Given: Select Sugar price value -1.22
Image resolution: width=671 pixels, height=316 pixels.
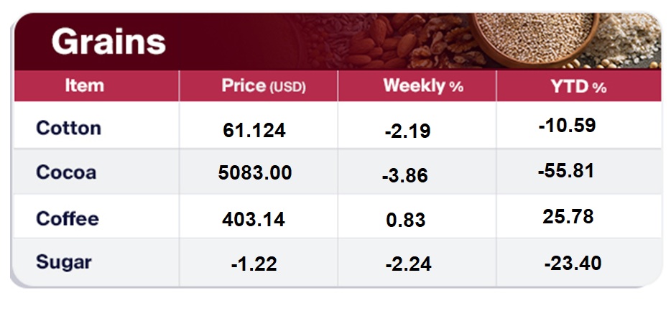Looking at the screenshot, I should (254, 264).
